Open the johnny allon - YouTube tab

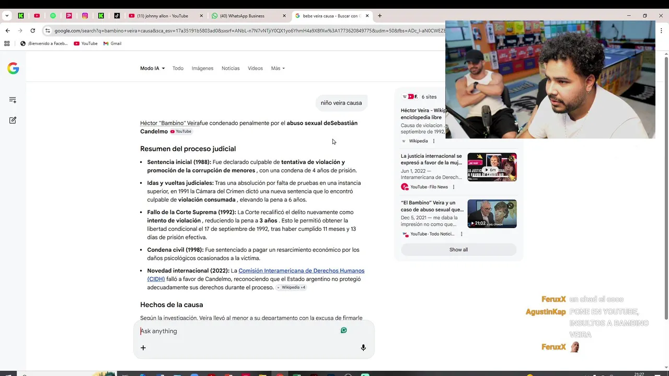pos(163,16)
